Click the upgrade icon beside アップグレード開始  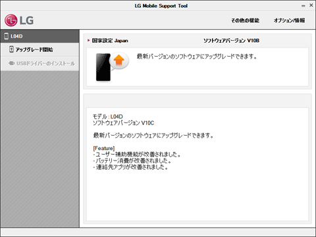11,49
